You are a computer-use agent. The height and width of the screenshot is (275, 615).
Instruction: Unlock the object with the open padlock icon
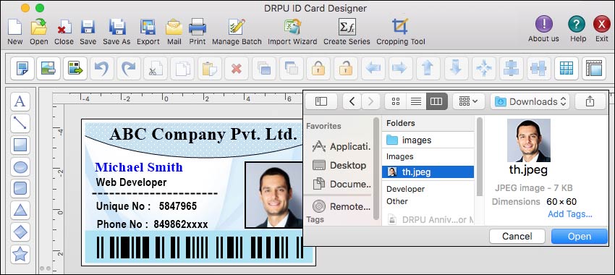pos(346,68)
